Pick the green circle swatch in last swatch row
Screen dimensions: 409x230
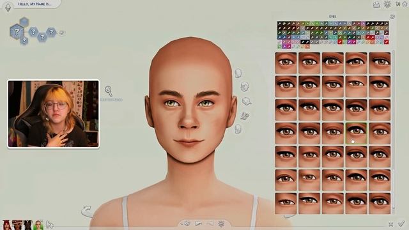[x=280, y=47]
